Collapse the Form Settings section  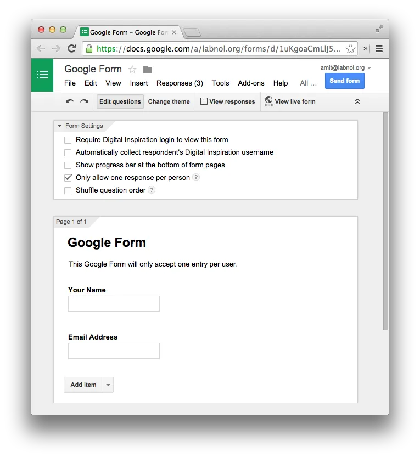click(x=60, y=126)
